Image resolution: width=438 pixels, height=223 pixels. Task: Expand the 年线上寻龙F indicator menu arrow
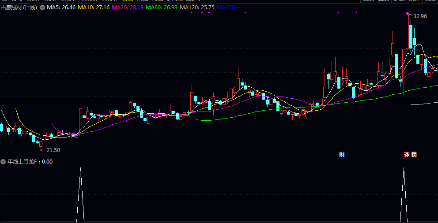pos(3,161)
